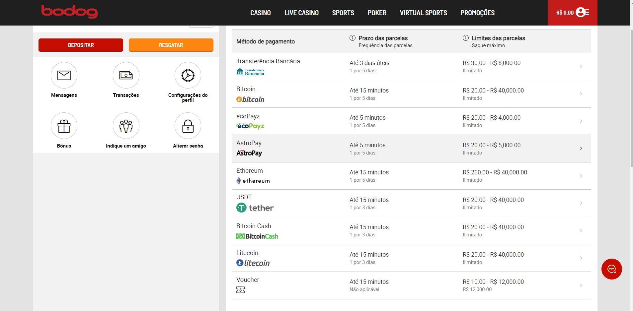Click the 'Não aplicável' text
The height and width of the screenshot is (311, 633).
click(x=364, y=289)
